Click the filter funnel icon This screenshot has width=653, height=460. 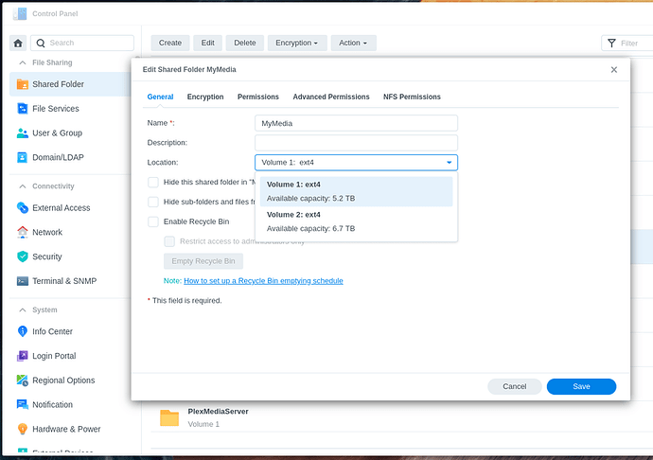pos(611,43)
